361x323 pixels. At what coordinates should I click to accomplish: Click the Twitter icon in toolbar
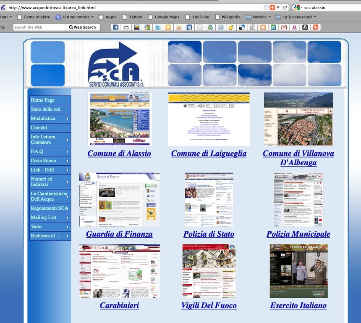[x=157, y=27]
